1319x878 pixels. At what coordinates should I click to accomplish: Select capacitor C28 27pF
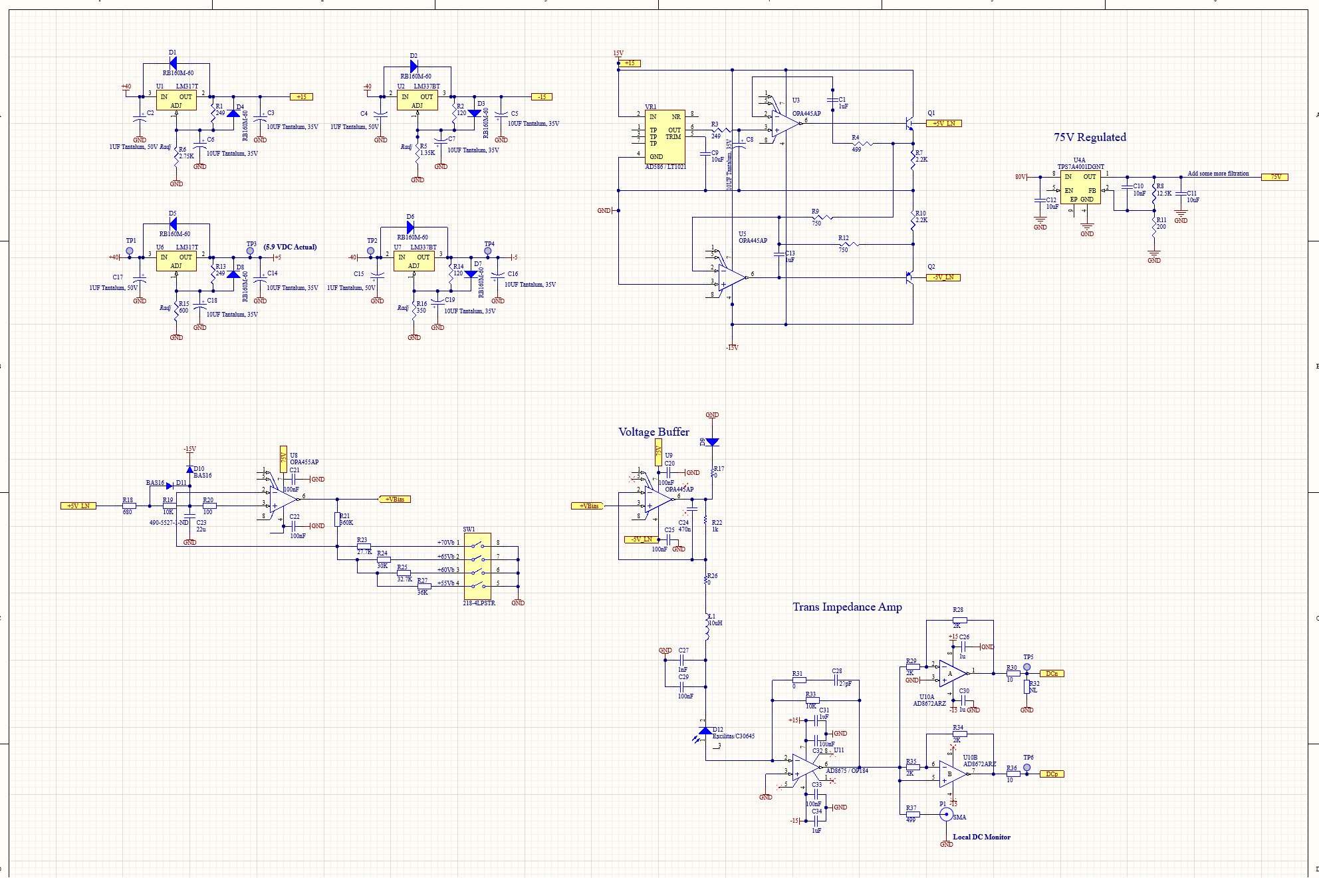(x=836, y=680)
